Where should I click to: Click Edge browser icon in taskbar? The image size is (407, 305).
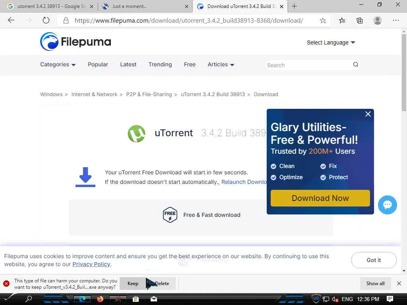click(82, 299)
